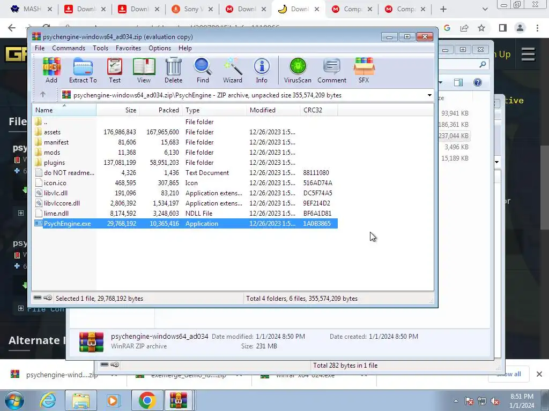549x411 pixels.
Task: Open website hamburger menu
Action: pos(528,54)
